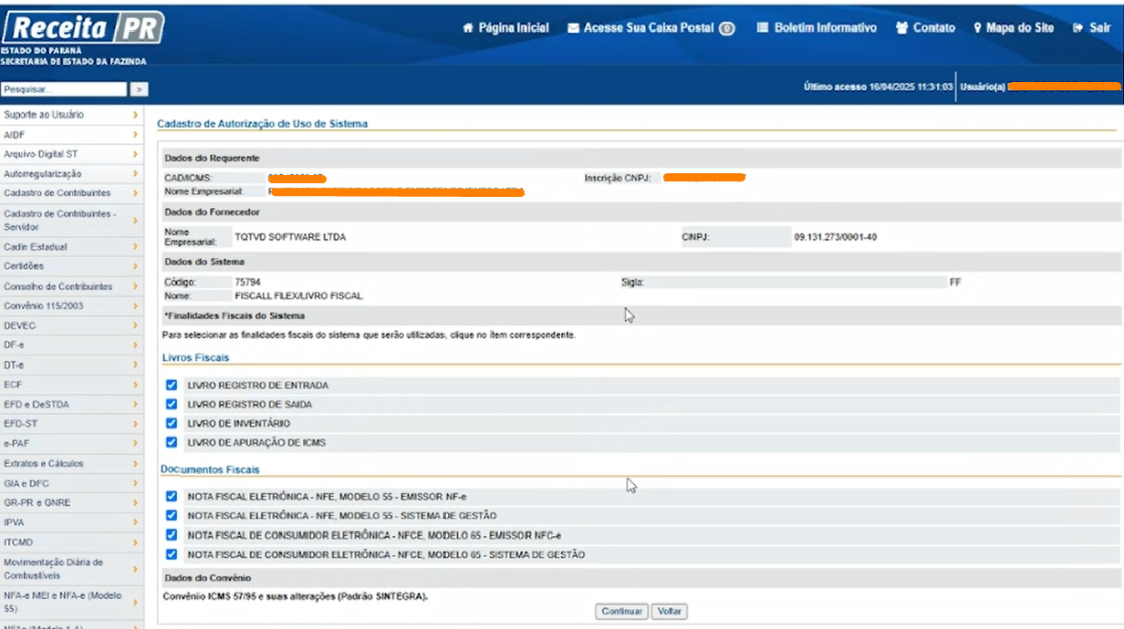Expand Cadin Estadual arrow
Image resolution: width=1124 pixels, height=629 pixels.
coord(135,247)
